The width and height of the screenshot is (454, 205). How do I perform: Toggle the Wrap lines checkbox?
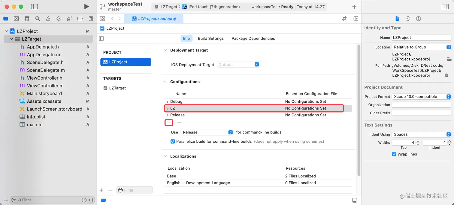(394, 154)
